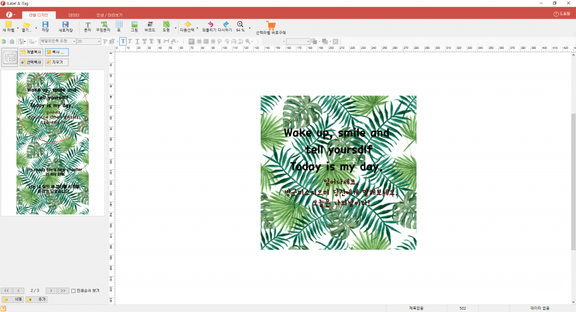Open the font size 20 dropdown
This screenshot has height=312, width=576.
(99, 42)
